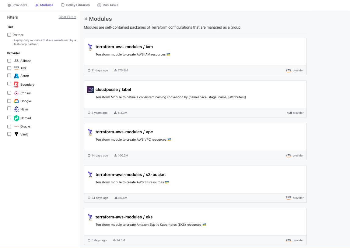Click the Consul logo icon
Screen dimensions: 350x248
(16, 93)
